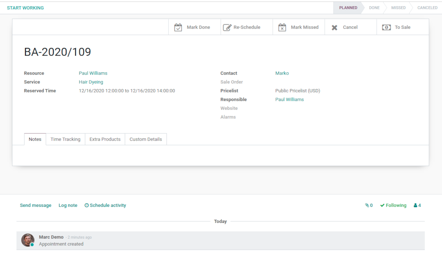This screenshot has width=442, height=258.
Task: Set status to Missed in the status bar
Action: 398,8
